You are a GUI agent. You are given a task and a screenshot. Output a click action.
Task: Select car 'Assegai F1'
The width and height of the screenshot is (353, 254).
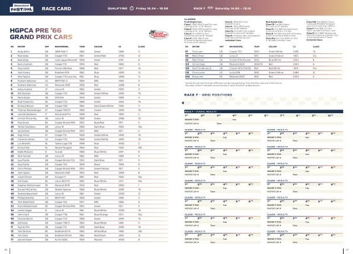pos(61,177)
